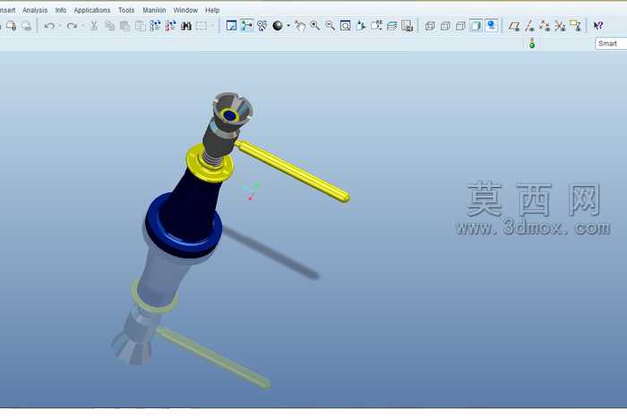Click the Zoom Out magnifier

tap(331, 26)
